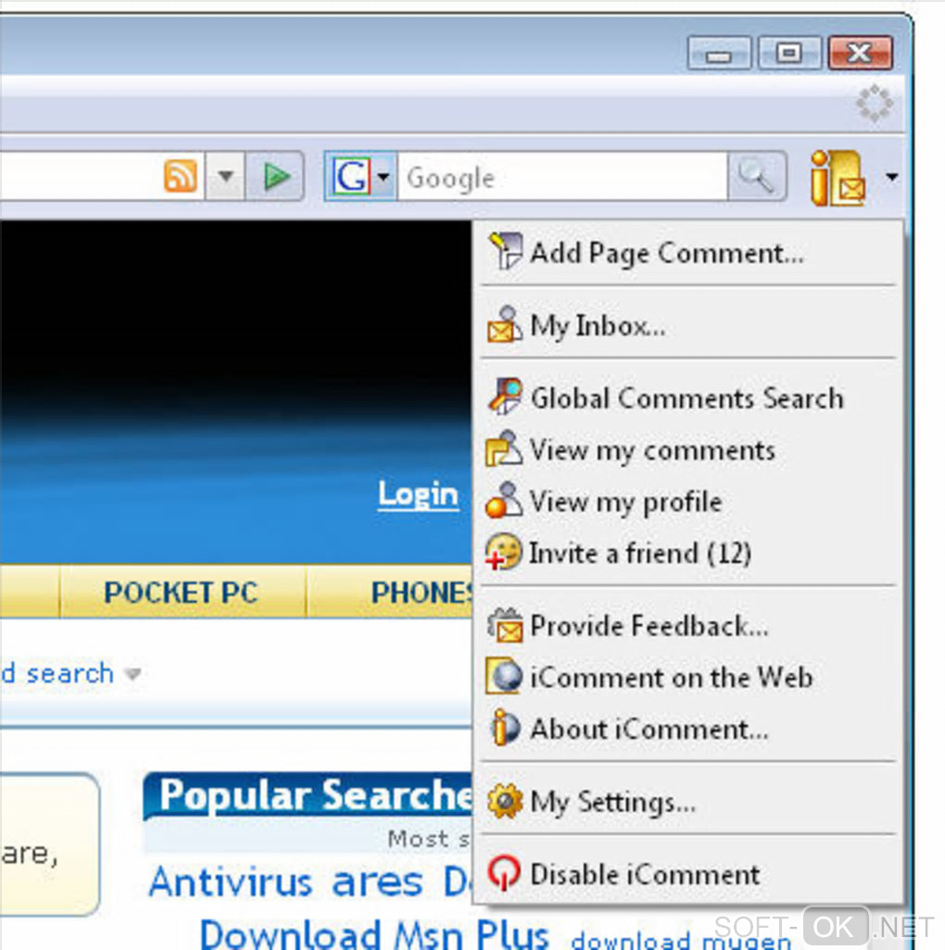Click the magnifier search button
Viewport: 945px width, 950px height.
point(757,176)
